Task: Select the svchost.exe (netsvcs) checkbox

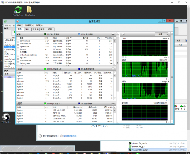Action: [18, 55]
